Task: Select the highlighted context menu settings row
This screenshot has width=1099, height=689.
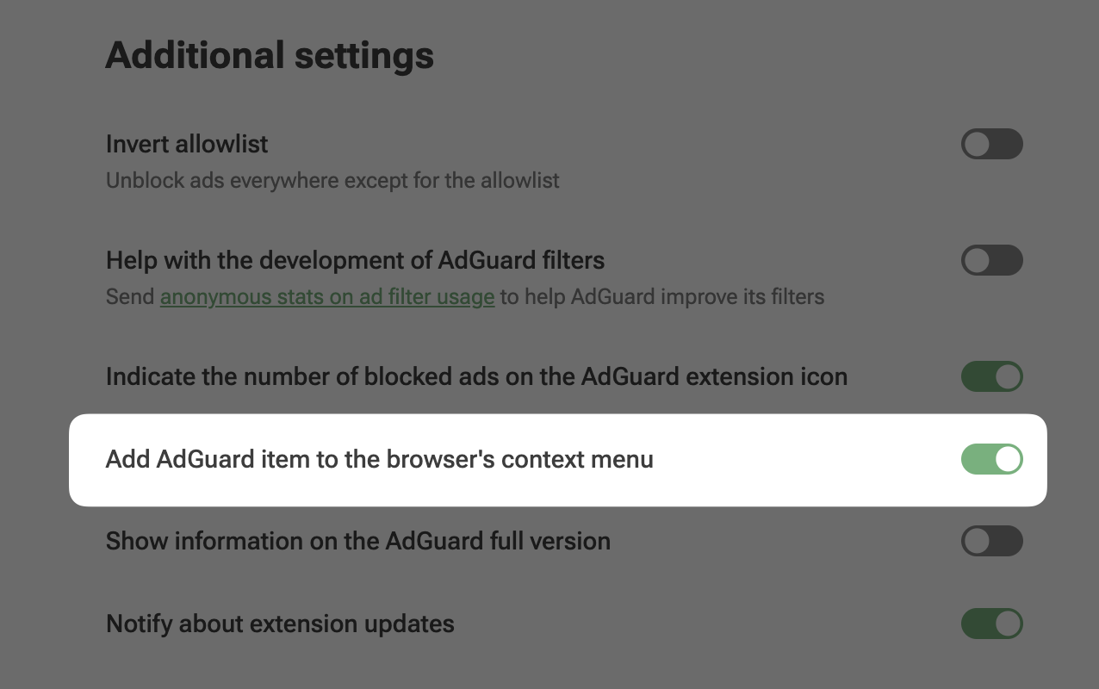Action: click(557, 459)
